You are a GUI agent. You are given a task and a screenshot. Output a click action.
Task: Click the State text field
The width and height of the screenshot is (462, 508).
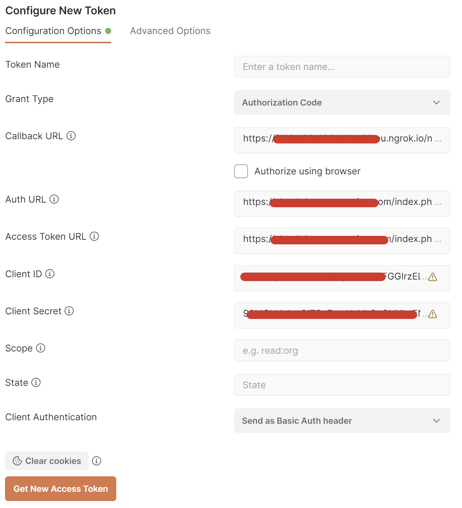[x=342, y=385]
